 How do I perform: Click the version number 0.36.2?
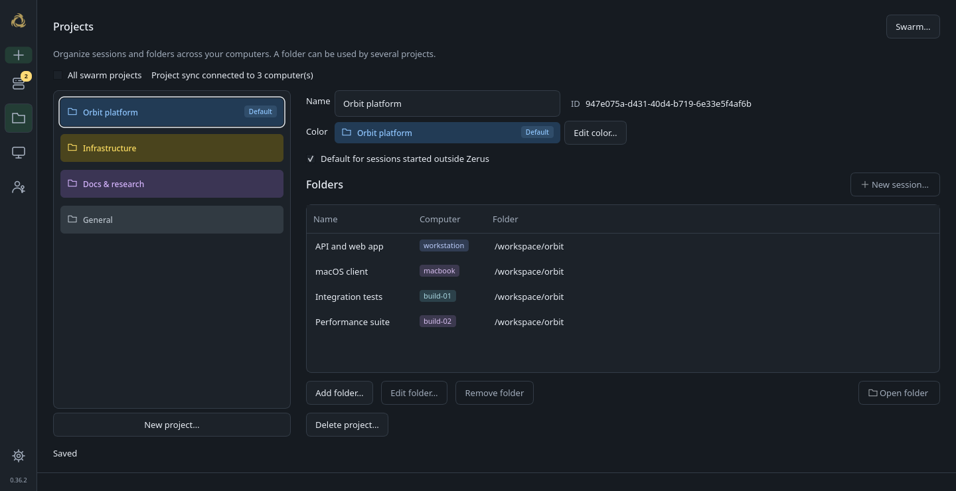[x=19, y=480]
